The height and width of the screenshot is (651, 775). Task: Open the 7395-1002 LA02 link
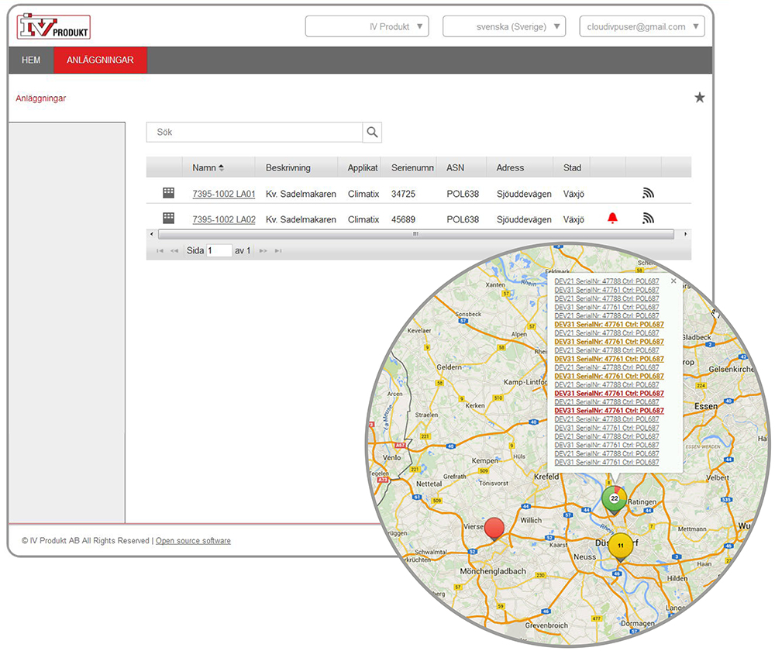pyautogui.click(x=224, y=219)
